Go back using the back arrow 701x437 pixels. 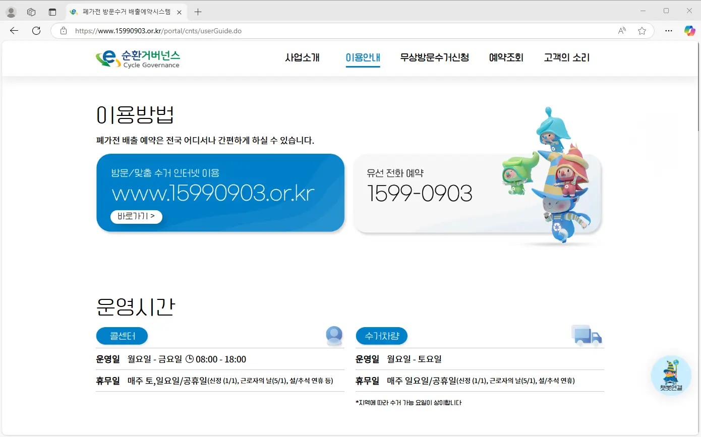click(x=14, y=30)
